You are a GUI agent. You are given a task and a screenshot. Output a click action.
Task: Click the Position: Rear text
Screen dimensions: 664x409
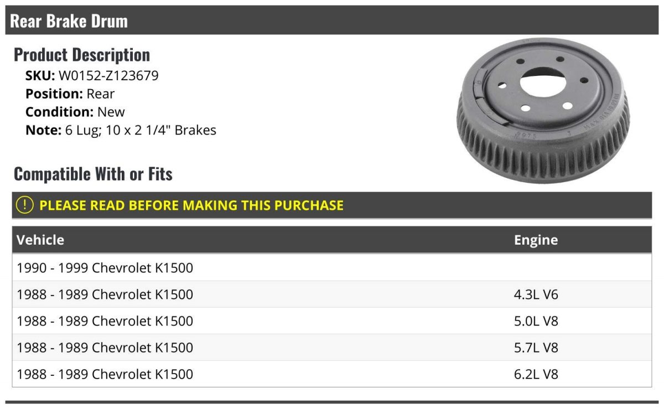[70, 94]
